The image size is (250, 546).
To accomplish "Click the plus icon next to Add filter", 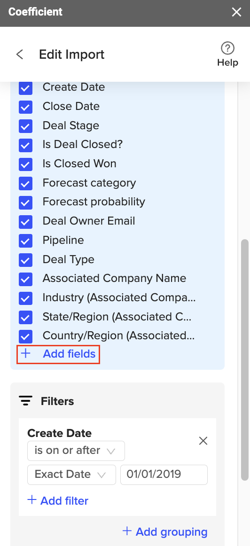I will coord(32,500).
